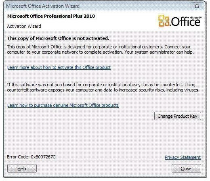
Task: Close the dialog with the title bar X
Action: pyautogui.click(x=197, y=6)
